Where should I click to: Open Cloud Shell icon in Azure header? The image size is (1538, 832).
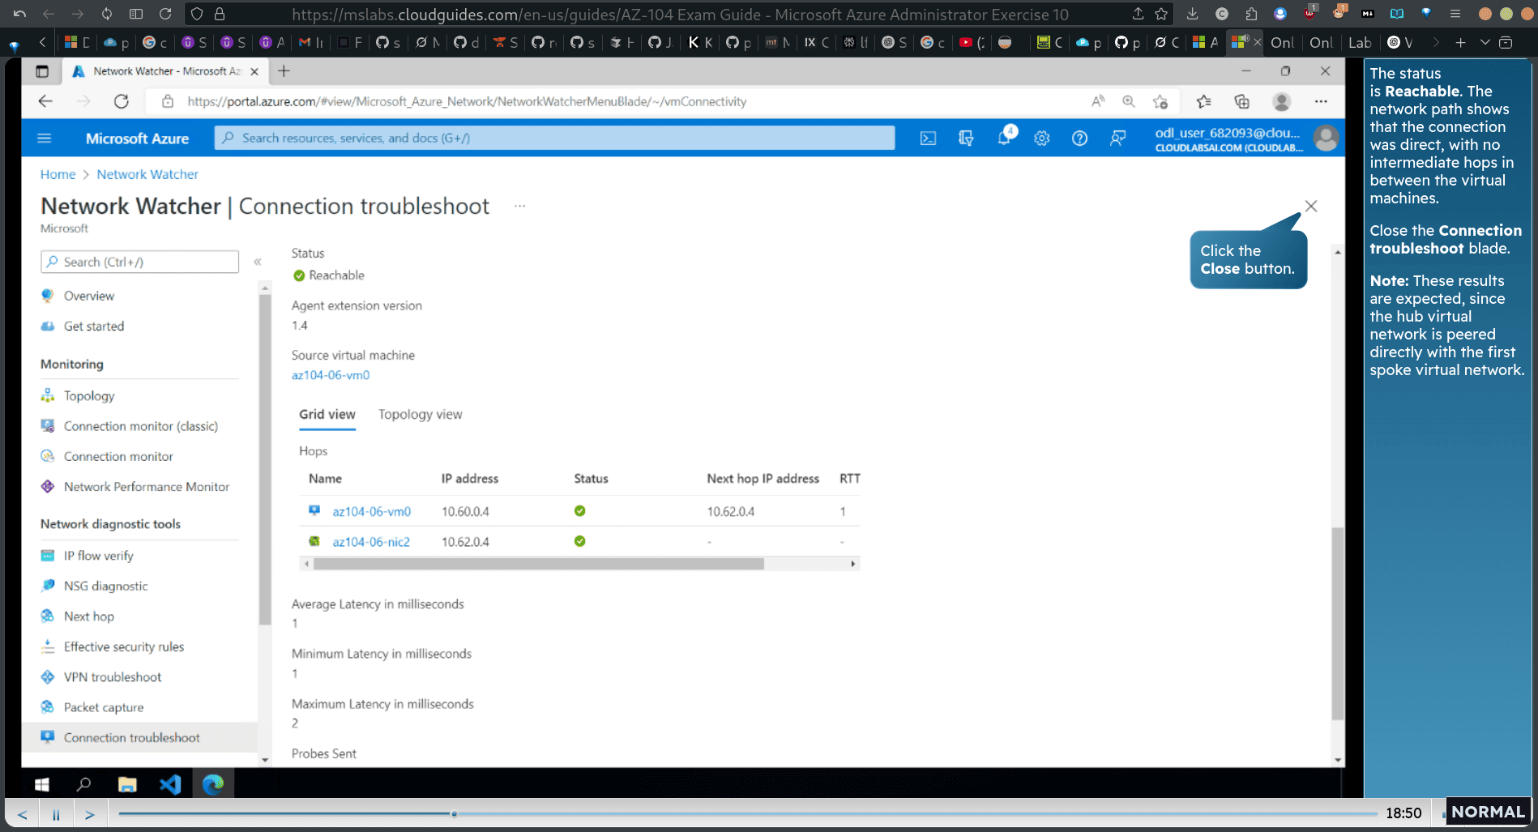[x=928, y=139]
